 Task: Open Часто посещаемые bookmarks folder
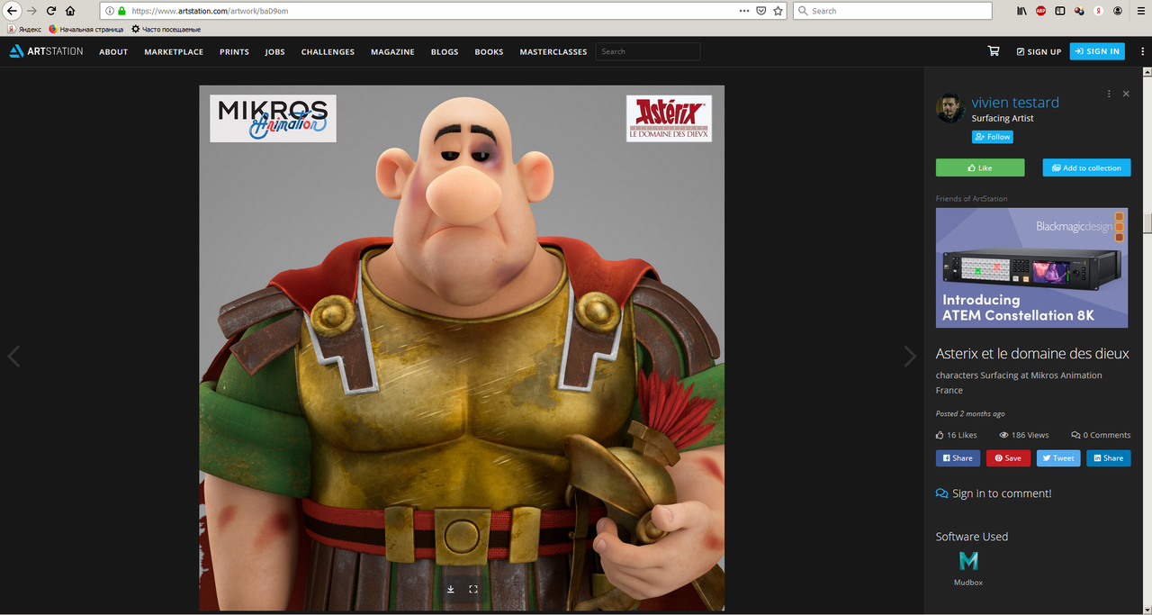166,29
